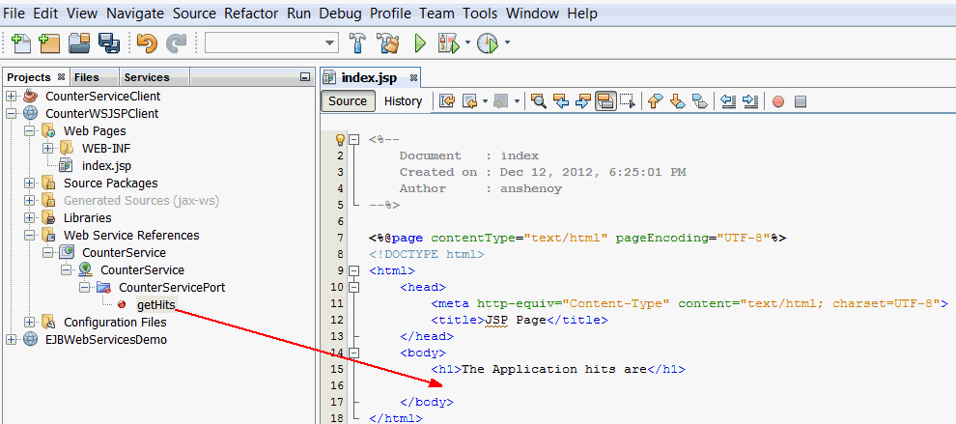The width and height of the screenshot is (956, 424).
Task: Open the File menu
Action: [x=14, y=14]
